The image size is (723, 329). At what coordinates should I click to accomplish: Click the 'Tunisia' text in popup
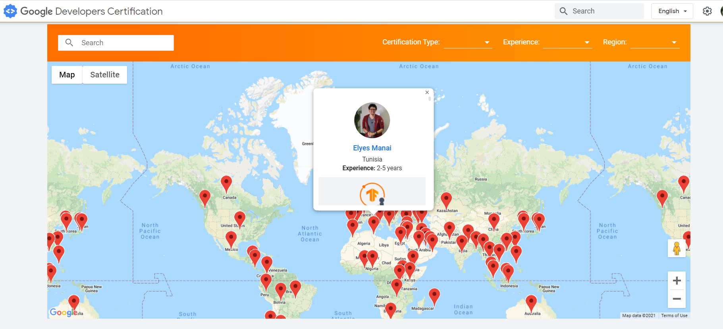pos(372,159)
